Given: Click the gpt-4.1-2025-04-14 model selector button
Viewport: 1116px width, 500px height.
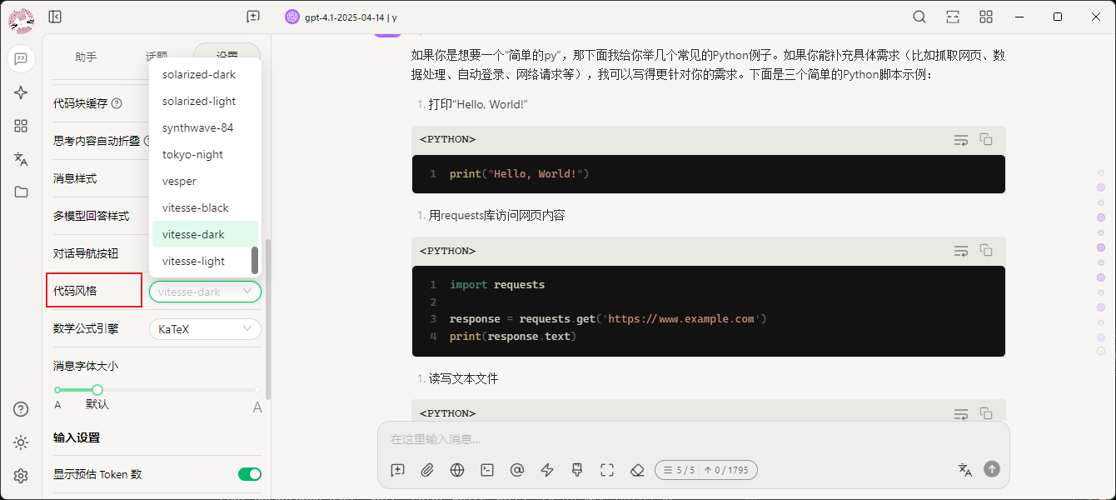Looking at the screenshot, I should pyautogui.click(x=341, y=17).
